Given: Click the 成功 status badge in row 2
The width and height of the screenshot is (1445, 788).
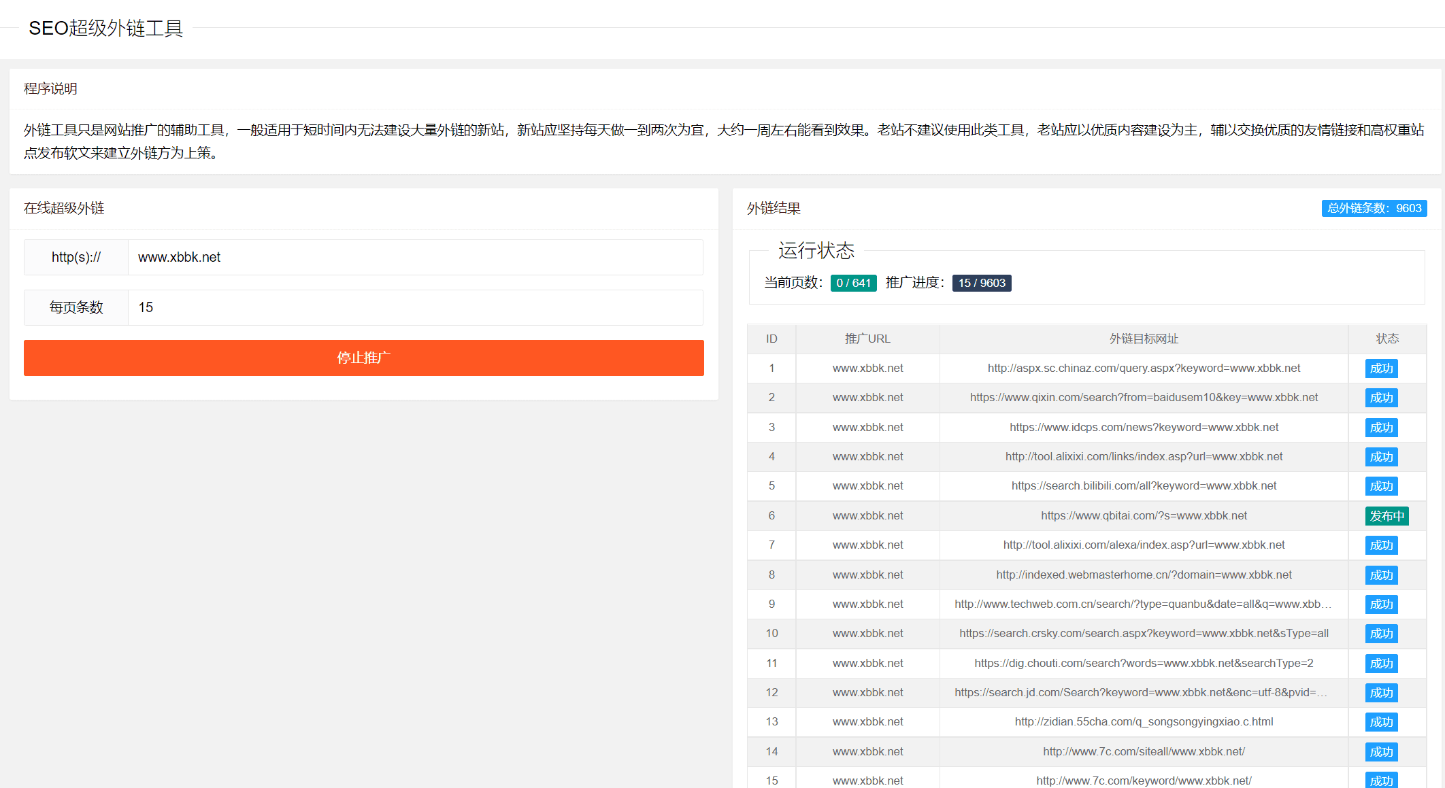Looking at the screenshot, I should [x=1381, y=398].
